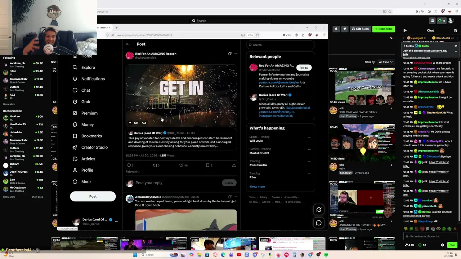Image resolution: width=461 pixels, height=259 pixels.
Task: Open Articles in the X sidebar
Action: tap(84, 159)
